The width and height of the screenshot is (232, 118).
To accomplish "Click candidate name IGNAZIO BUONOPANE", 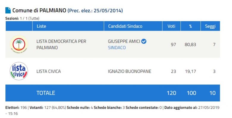I will pyautogui.click(x=129, y=71).
